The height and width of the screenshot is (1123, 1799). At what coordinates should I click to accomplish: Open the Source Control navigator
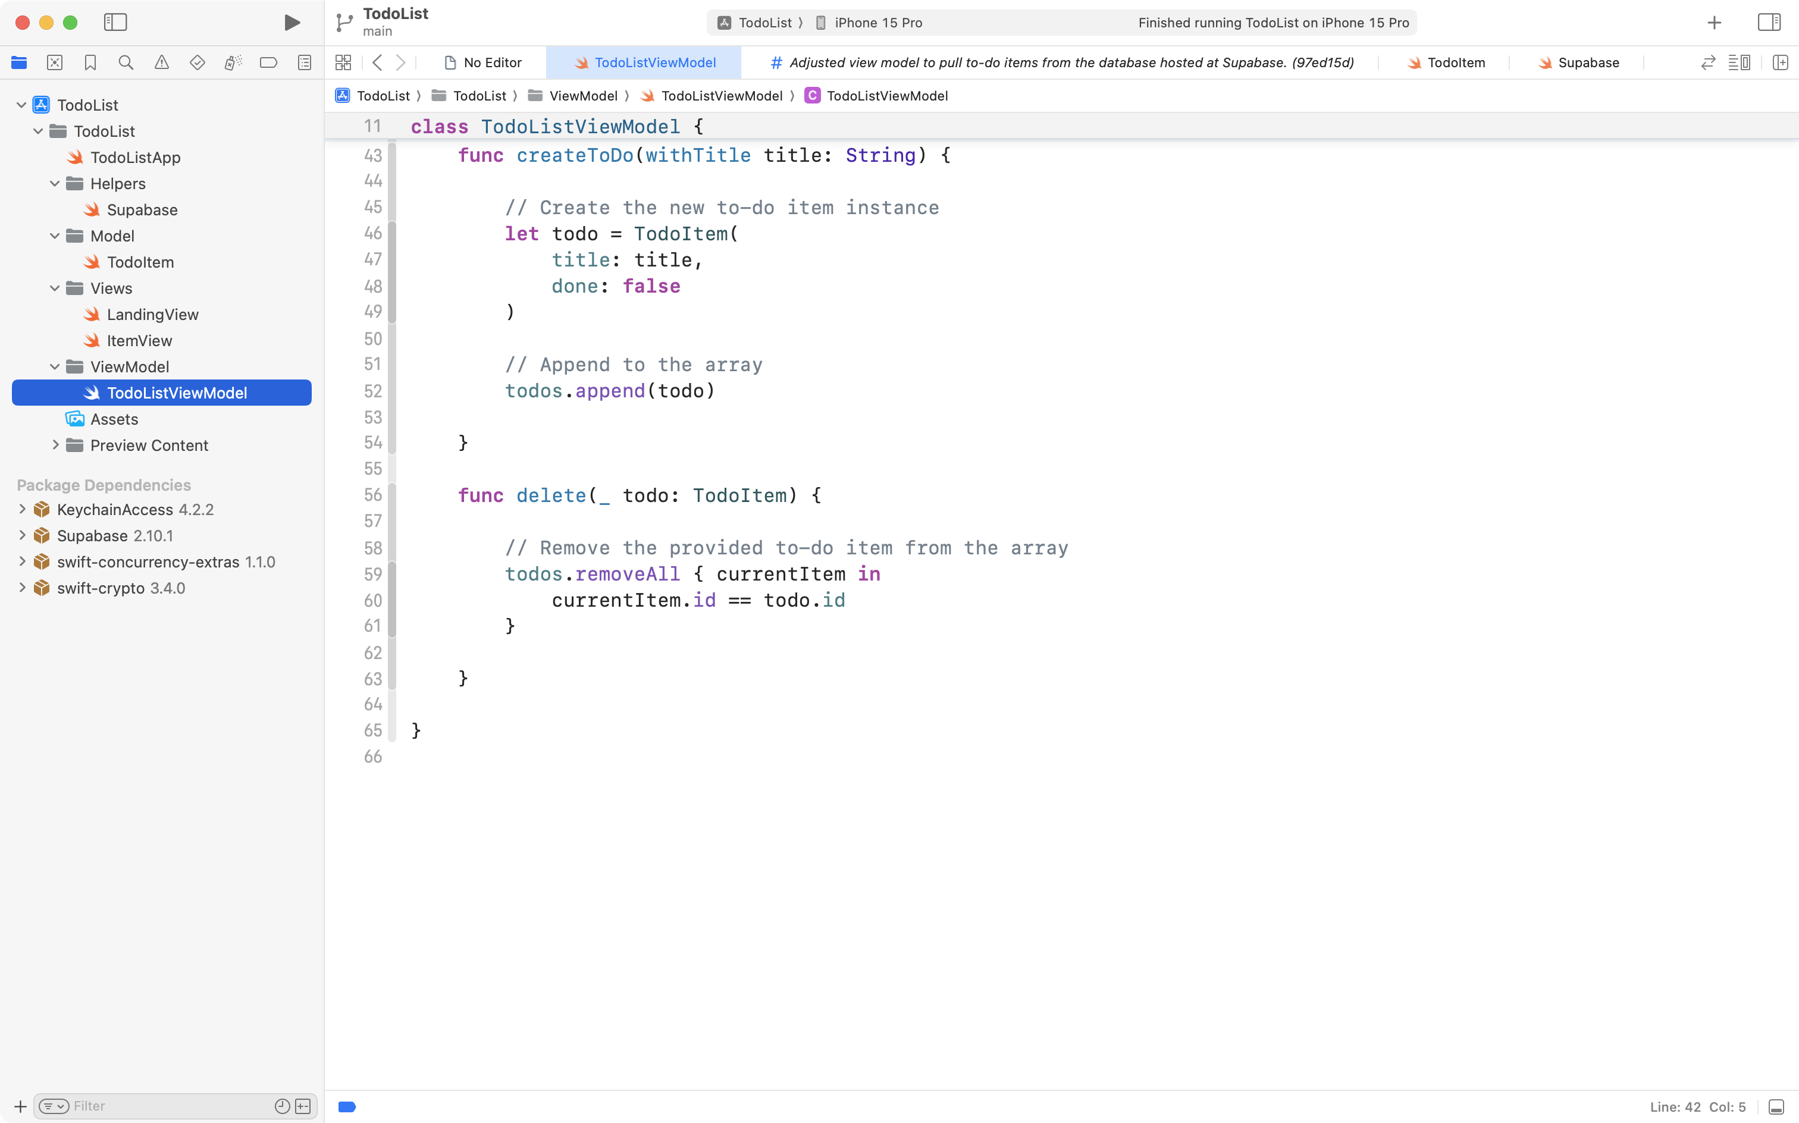(54, 62)
